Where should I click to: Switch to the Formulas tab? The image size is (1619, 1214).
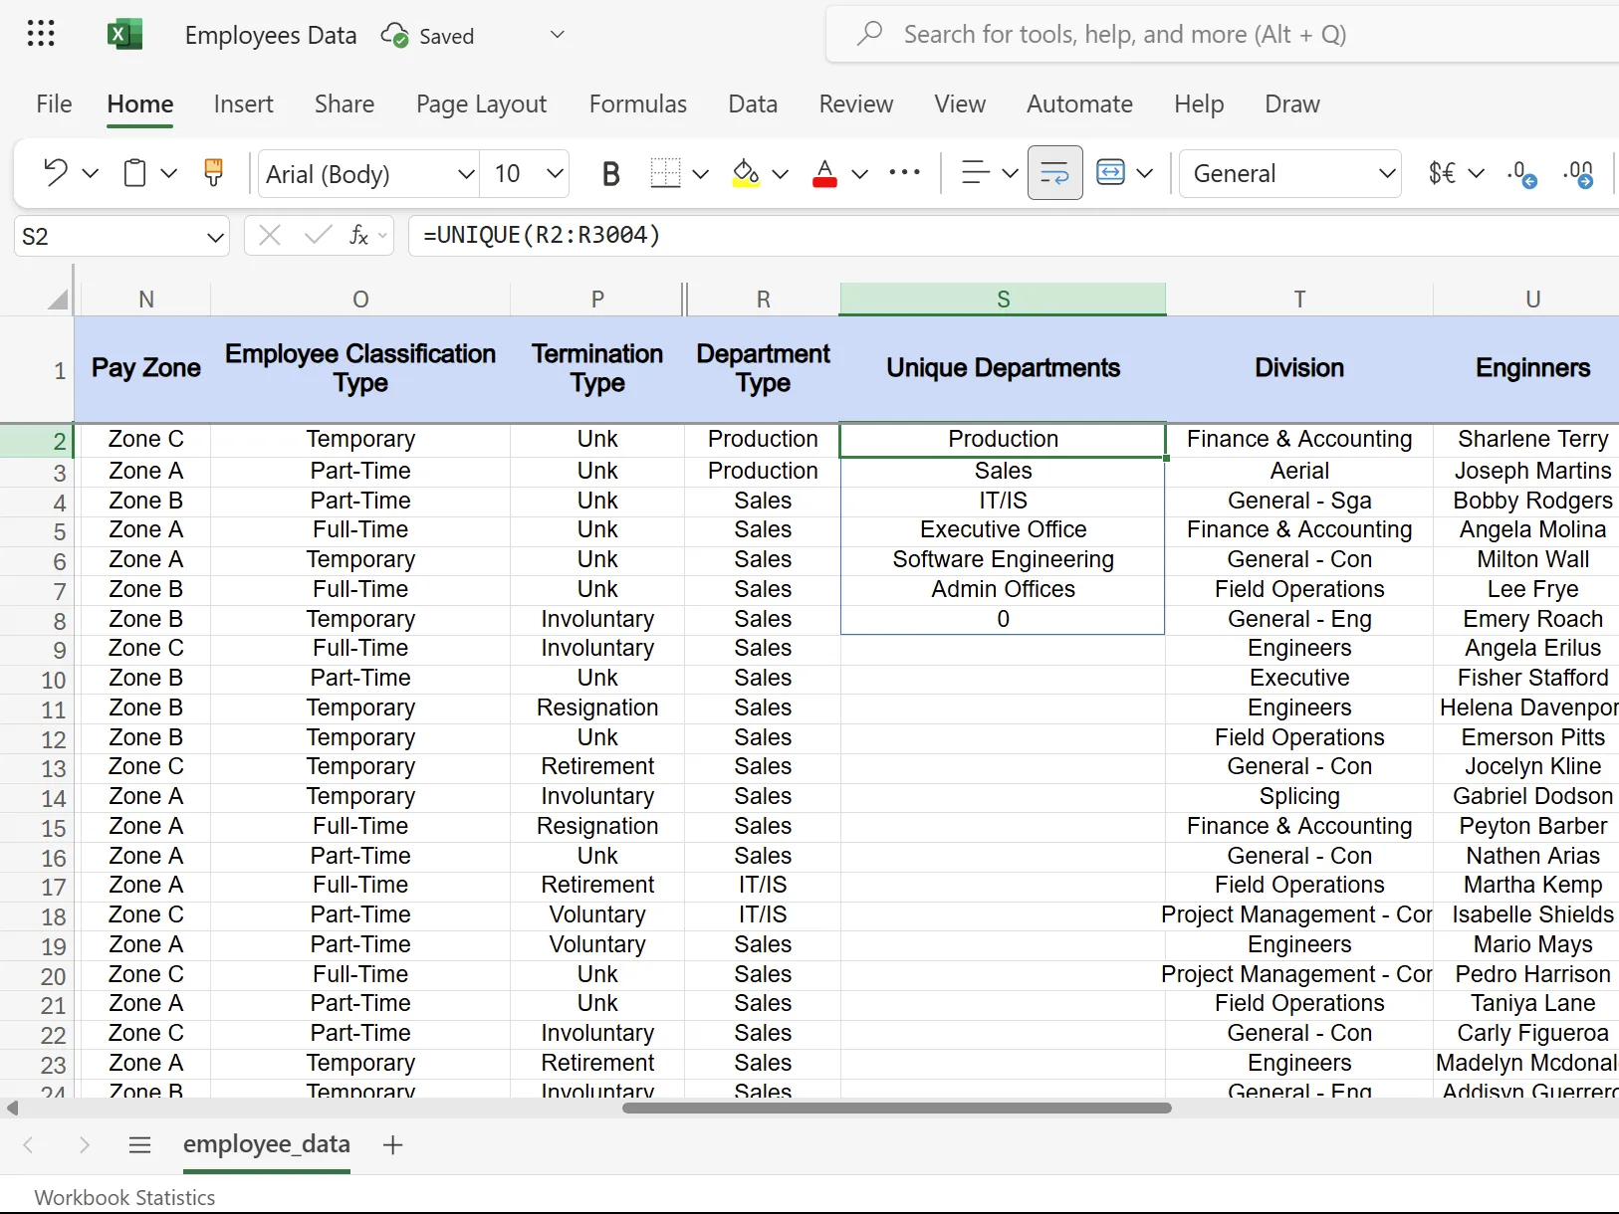[x=638, y=103]
